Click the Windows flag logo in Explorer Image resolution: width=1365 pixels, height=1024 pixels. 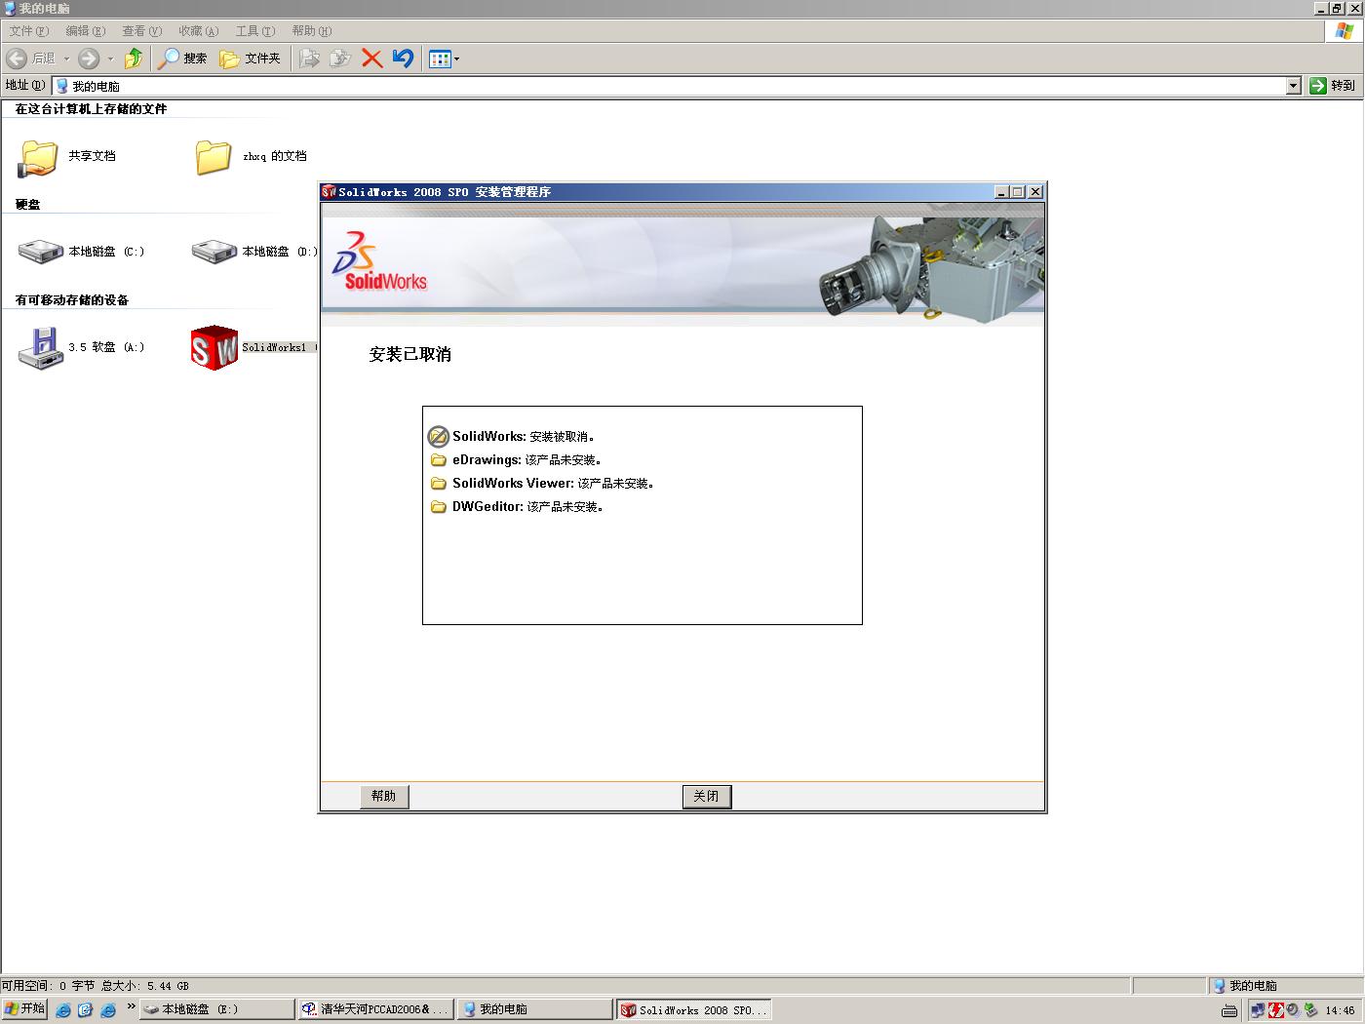(x=1345, y=31)
